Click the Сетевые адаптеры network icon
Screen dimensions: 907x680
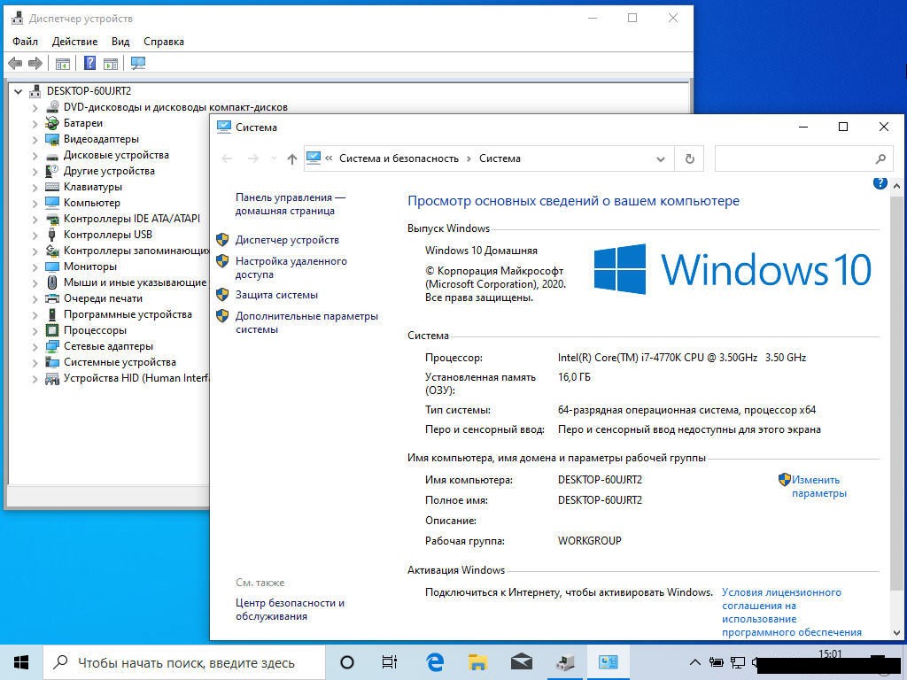(x=52, y=346)
